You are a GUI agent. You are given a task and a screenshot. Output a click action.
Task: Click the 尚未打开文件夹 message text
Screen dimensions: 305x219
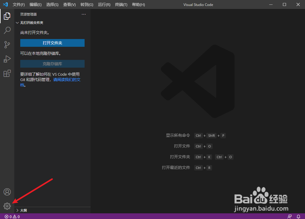coord(35,32)
